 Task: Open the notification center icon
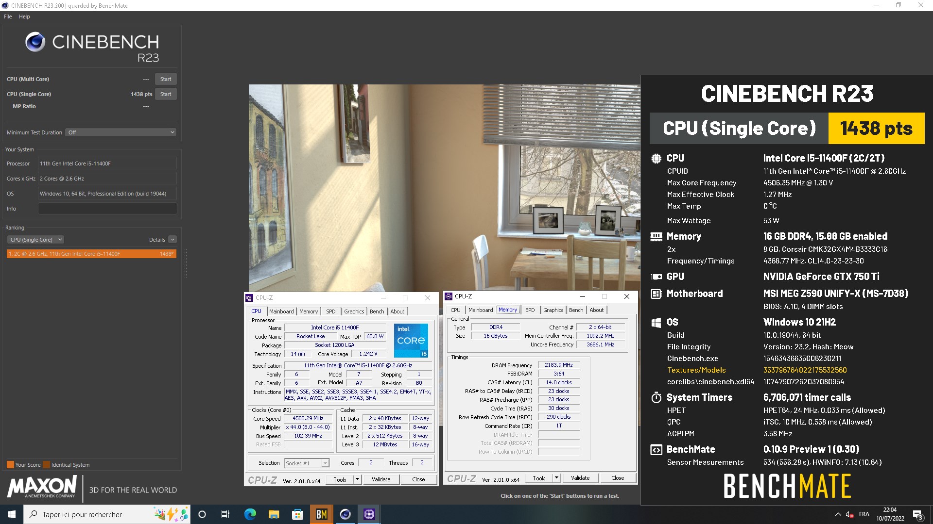[917, 514]
